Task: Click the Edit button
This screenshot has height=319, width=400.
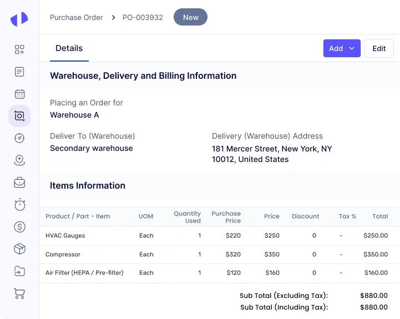Action: pos(379,48)
